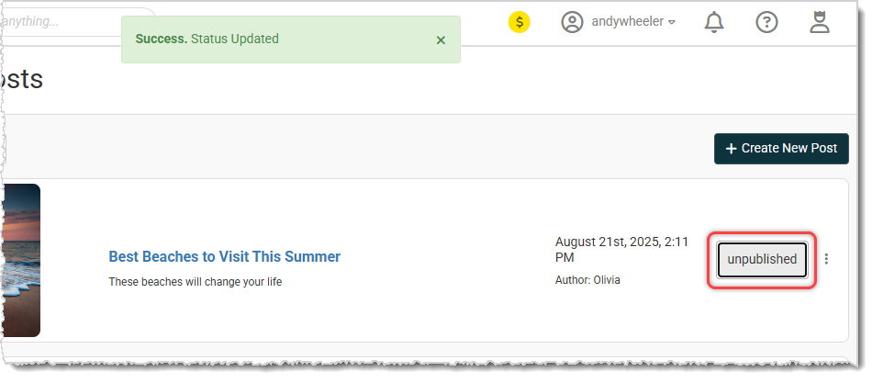Click the Author: Olivia label
The image size is (872, 383).
[587, 280]
